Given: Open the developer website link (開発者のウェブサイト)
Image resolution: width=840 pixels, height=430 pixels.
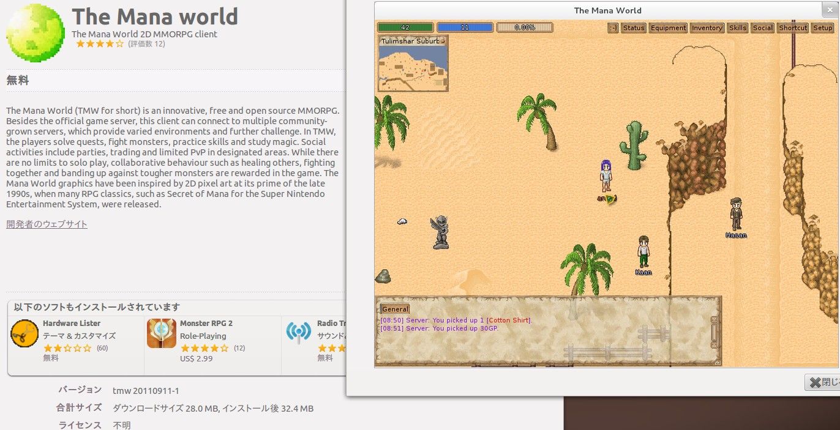Looking at the screenshot, I should tap(47, 224).
